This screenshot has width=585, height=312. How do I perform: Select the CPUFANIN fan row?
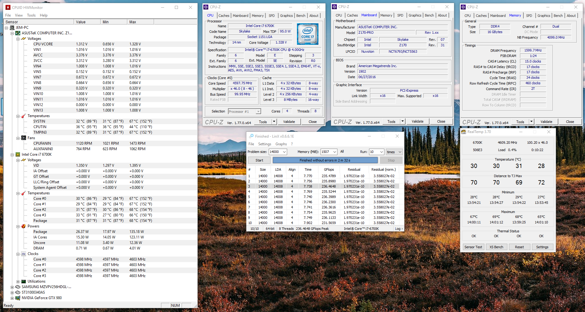point(100,143)
